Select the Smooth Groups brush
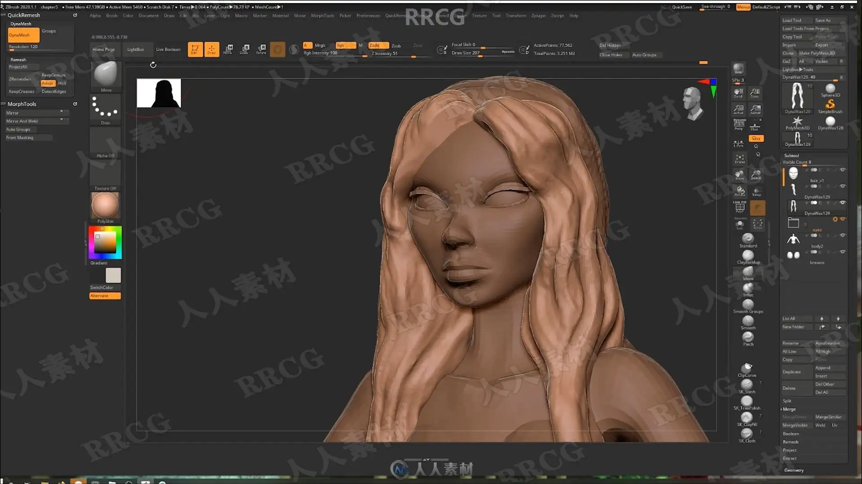Image resolution: width=862 pixels, height=484 pixels. coord(748,306)
